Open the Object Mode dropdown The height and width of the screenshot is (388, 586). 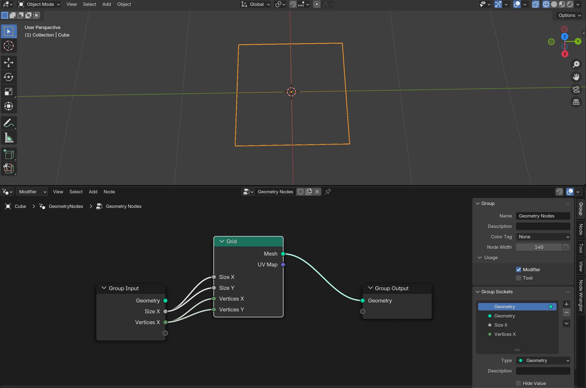point(39,4)
